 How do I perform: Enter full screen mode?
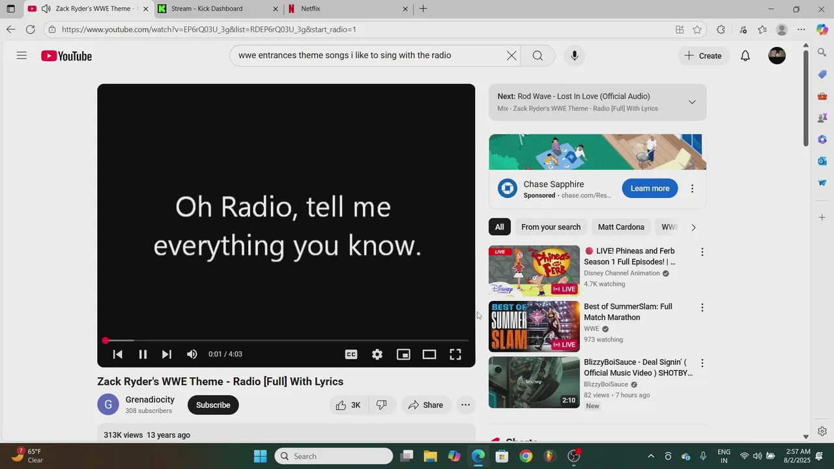pos(455,354)
